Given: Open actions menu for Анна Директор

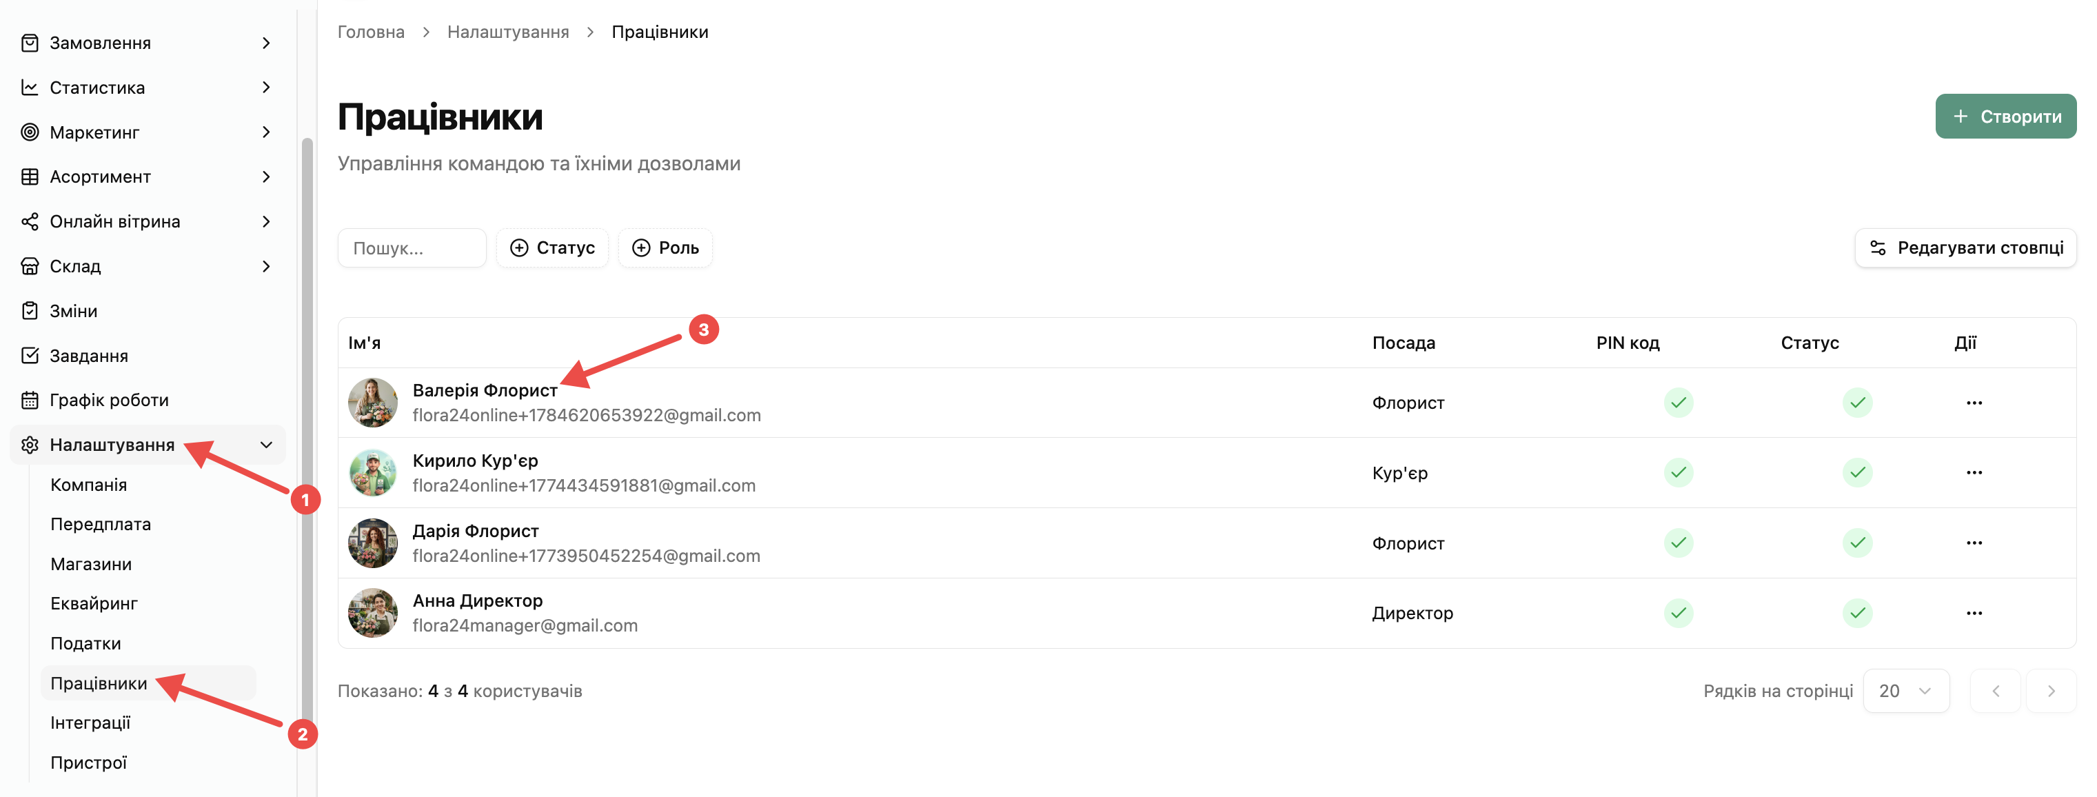Looking at the screenshot, I should 1974,613.
